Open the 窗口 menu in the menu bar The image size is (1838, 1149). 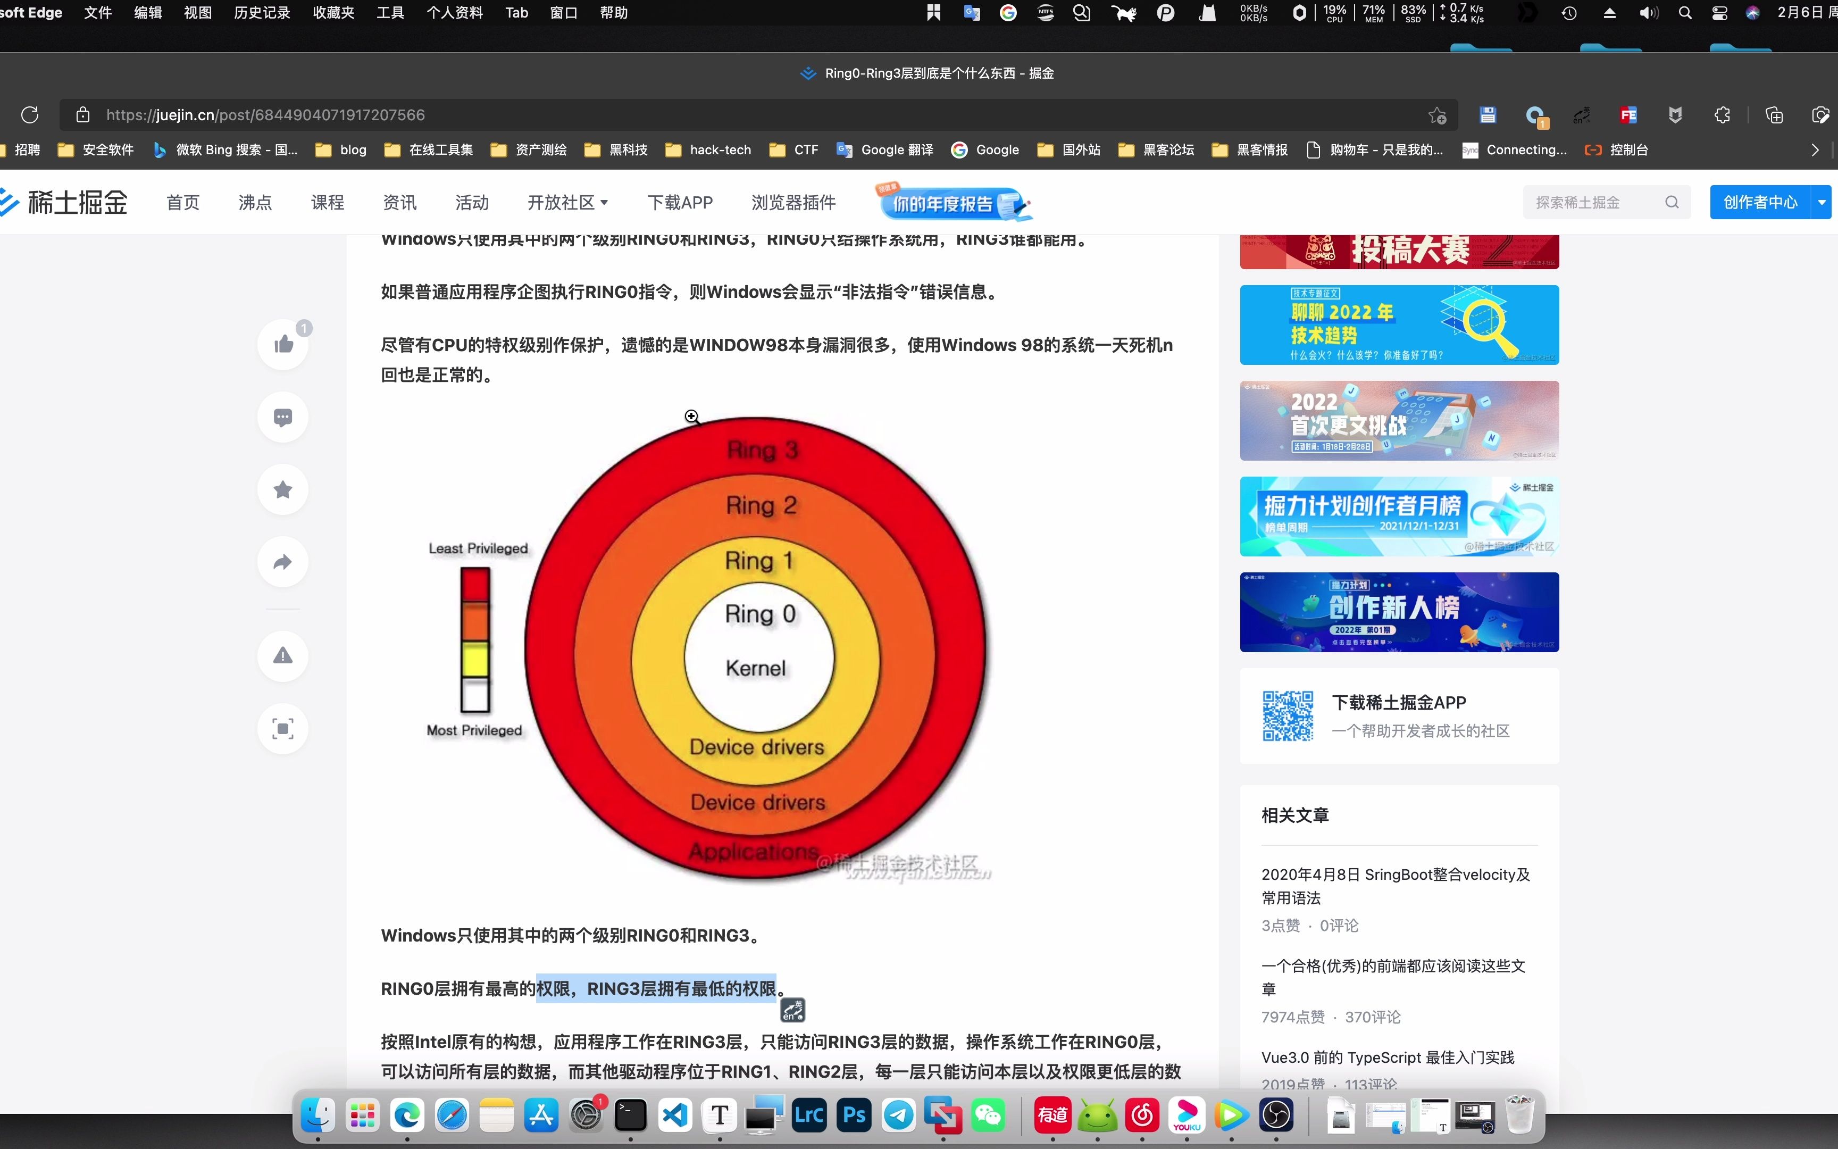coord(563,13)
